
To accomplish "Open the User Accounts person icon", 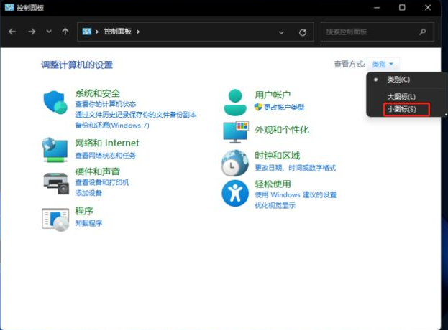I will 235,102.
